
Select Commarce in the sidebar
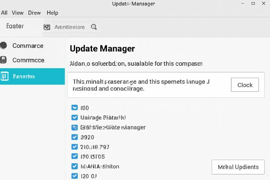tap(28, 46)
